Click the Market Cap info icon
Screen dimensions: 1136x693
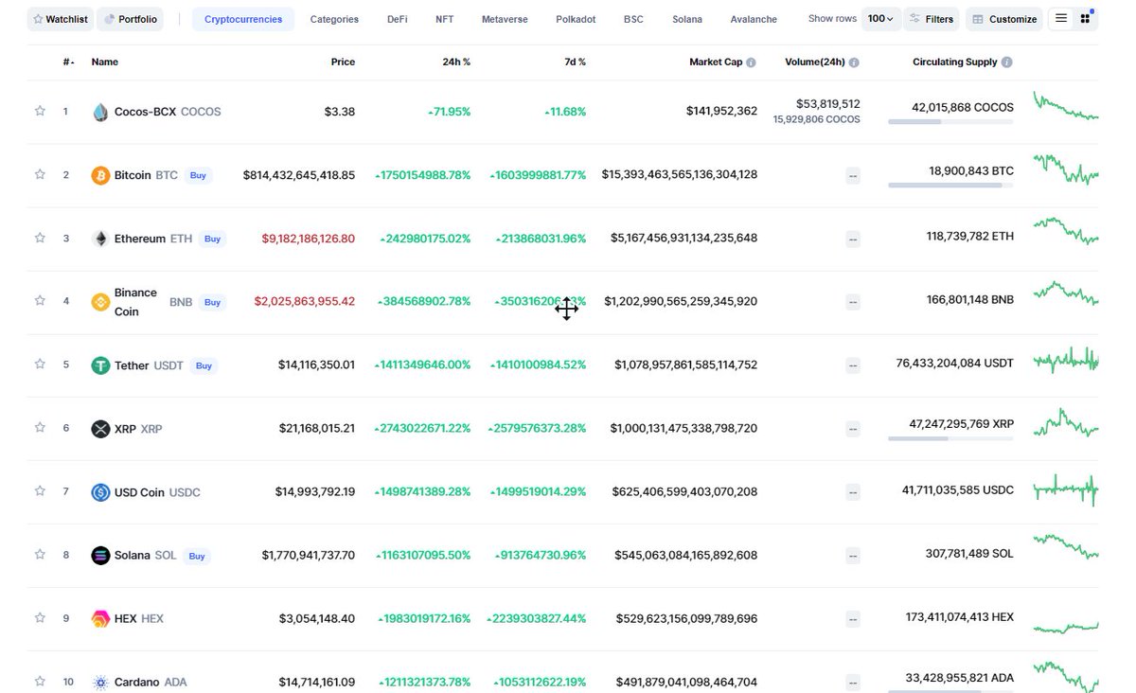(751, 62)
